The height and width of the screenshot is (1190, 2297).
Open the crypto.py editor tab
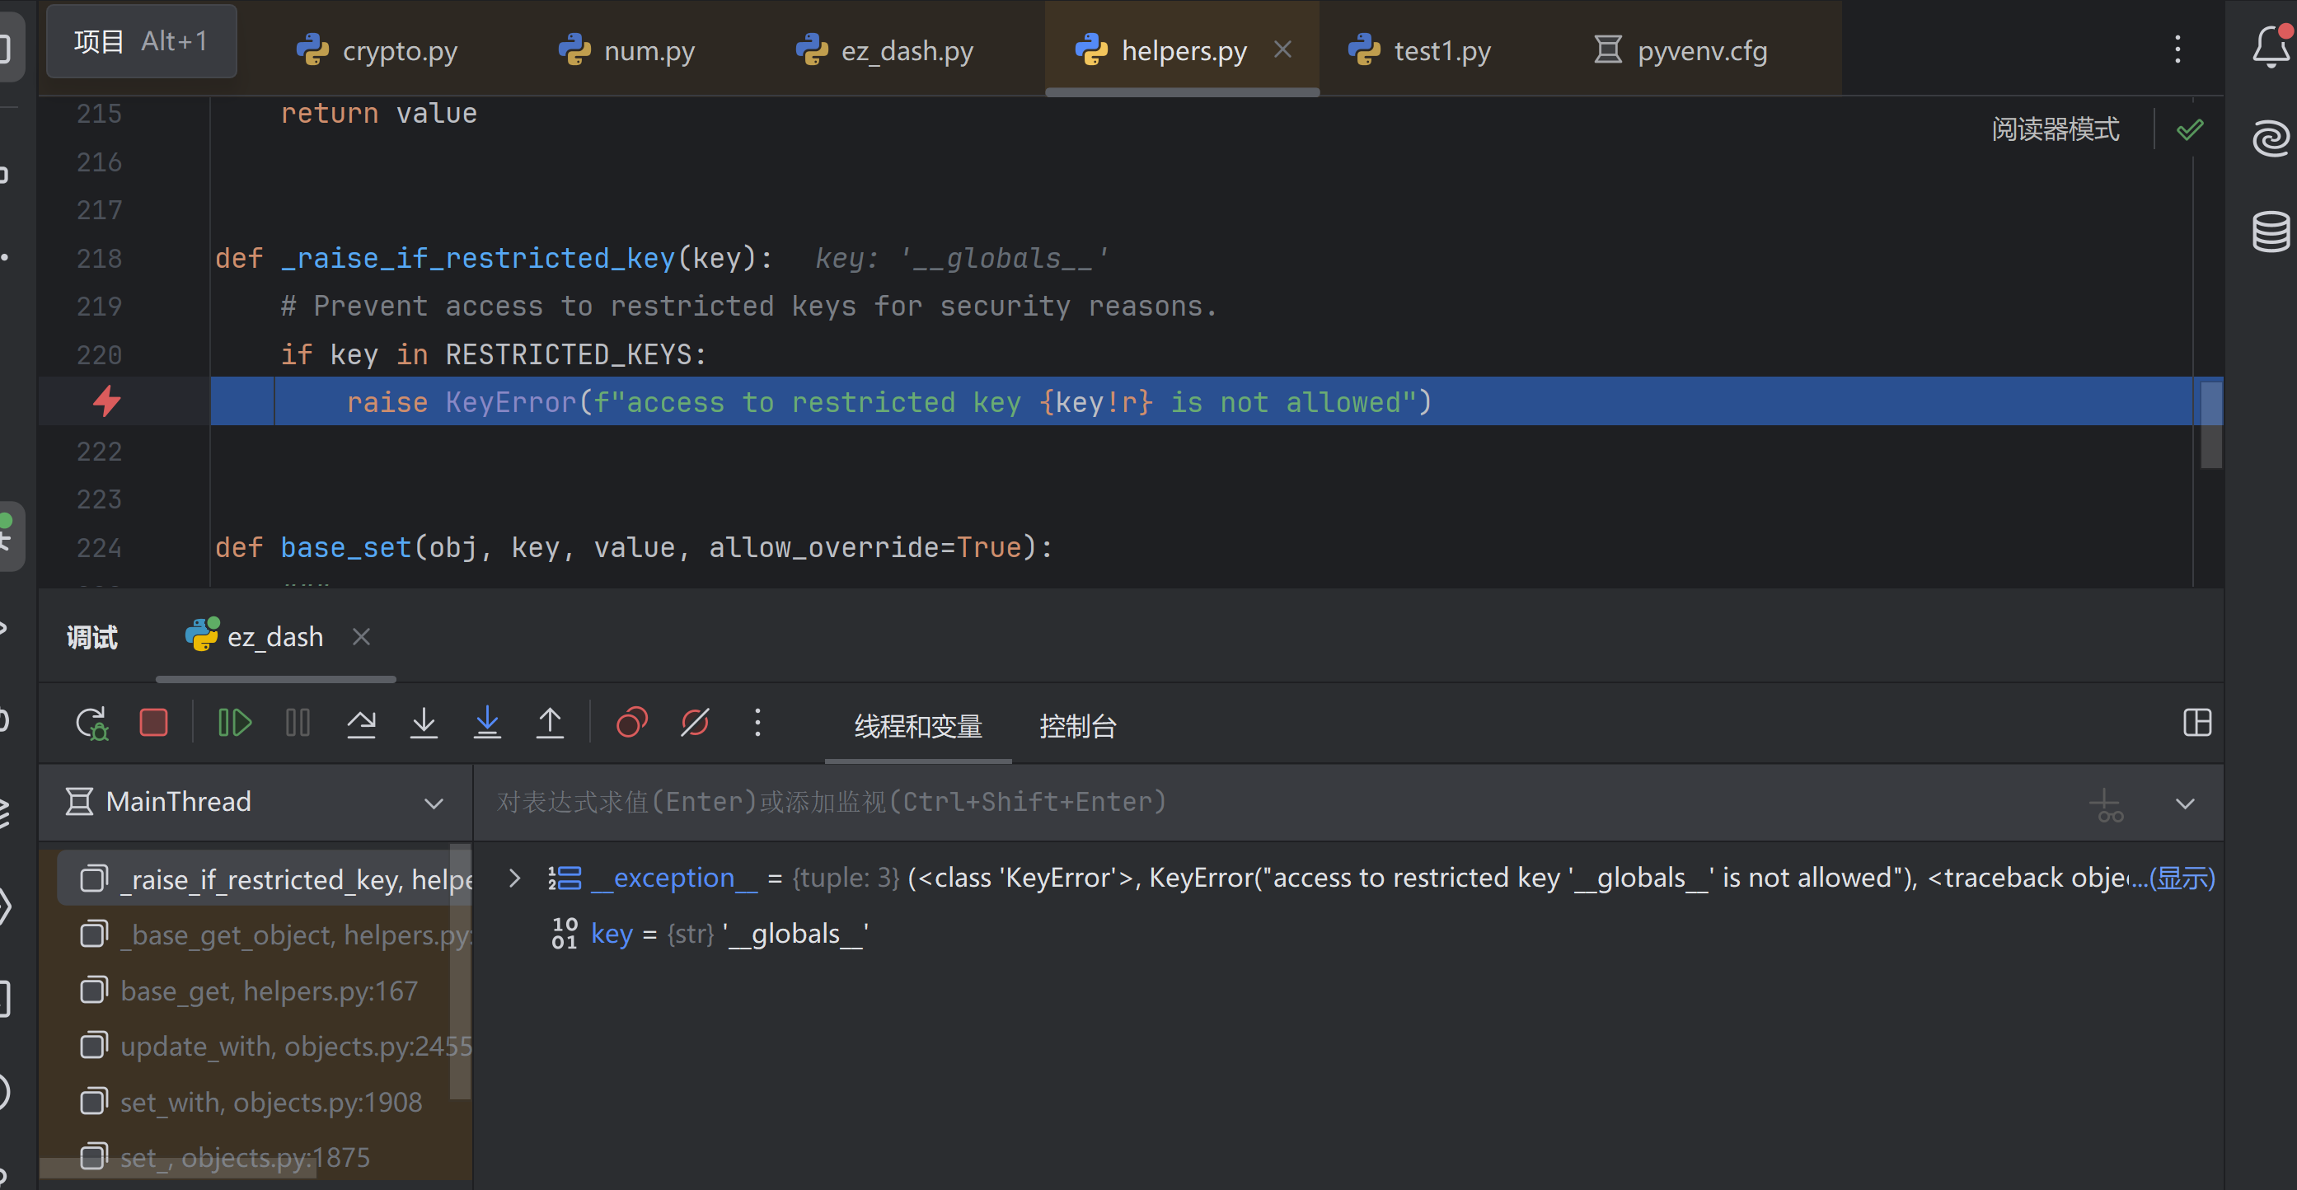click(x=377, y=51)
